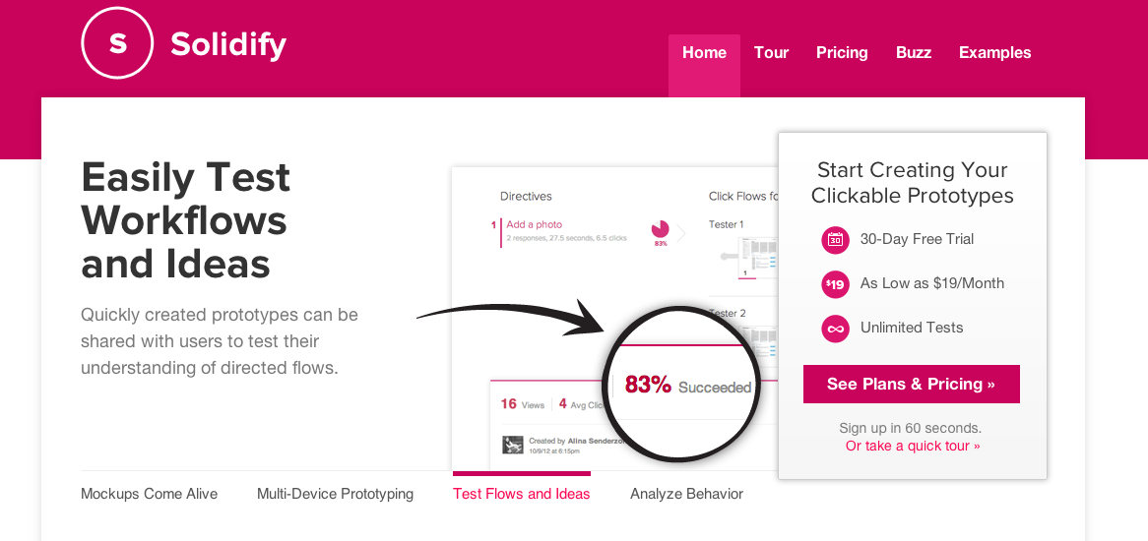
Task: Click the $19 price badge icon
Action: click(835, 284)
